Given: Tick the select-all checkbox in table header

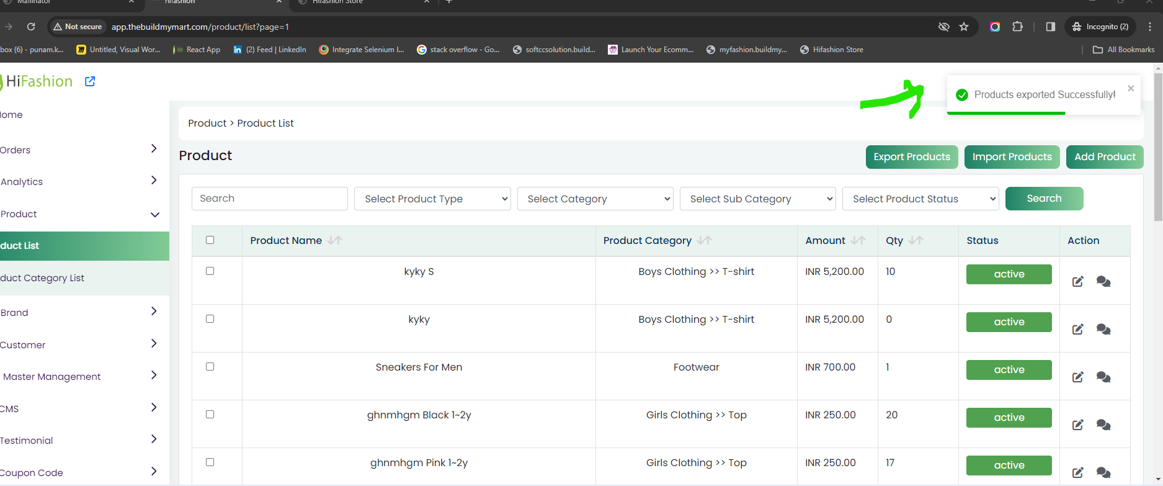Looking at the screenshot, I should 210,240.
